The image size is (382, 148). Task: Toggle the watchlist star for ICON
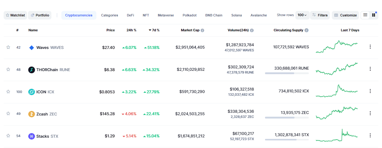[x=8, y=91]
